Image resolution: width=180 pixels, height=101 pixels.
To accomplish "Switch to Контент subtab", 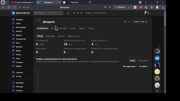I will click(x=61, y=36).
